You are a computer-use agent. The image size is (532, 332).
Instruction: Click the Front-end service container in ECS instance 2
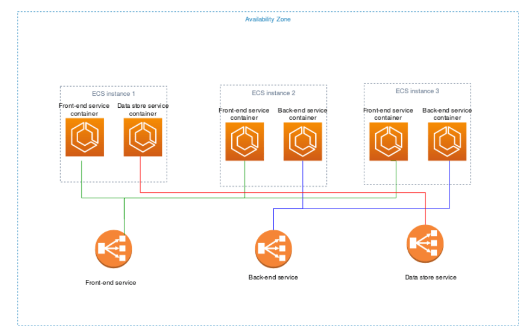point(245,142)
